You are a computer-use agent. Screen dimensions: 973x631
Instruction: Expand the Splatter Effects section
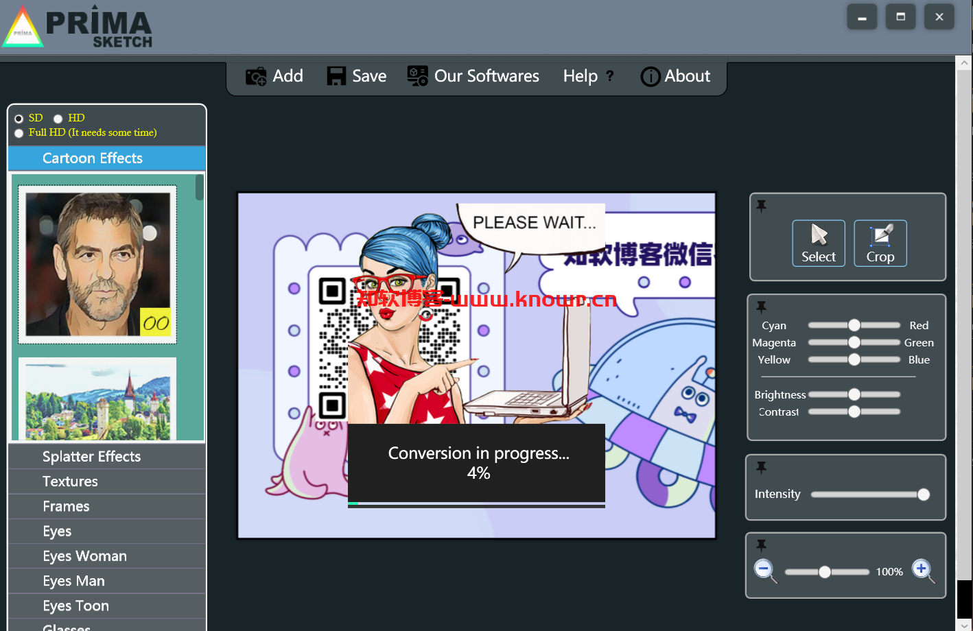107,457
